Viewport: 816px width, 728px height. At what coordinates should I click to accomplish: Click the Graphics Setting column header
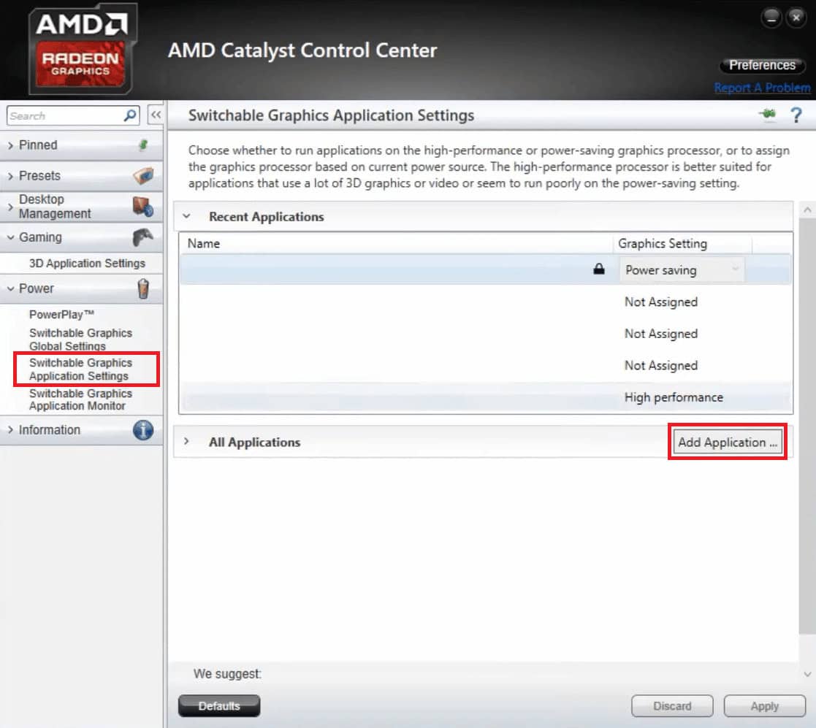pos(683,243)
